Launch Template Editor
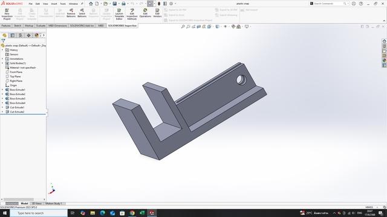387x217 pixels. pos(119,14)
